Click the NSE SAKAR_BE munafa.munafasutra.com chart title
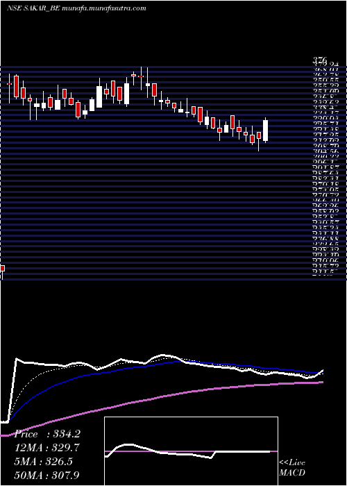This screenshot has height=486, width=347. pyautogui.click(x=76, y=8)
